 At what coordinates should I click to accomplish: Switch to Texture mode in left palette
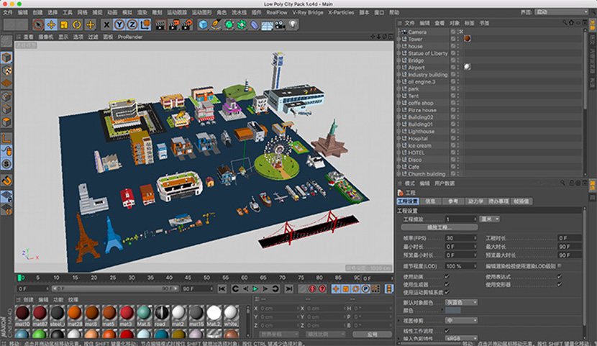[x=7, y=70]
